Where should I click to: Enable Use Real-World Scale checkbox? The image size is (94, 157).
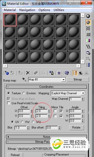coord(9,103)
